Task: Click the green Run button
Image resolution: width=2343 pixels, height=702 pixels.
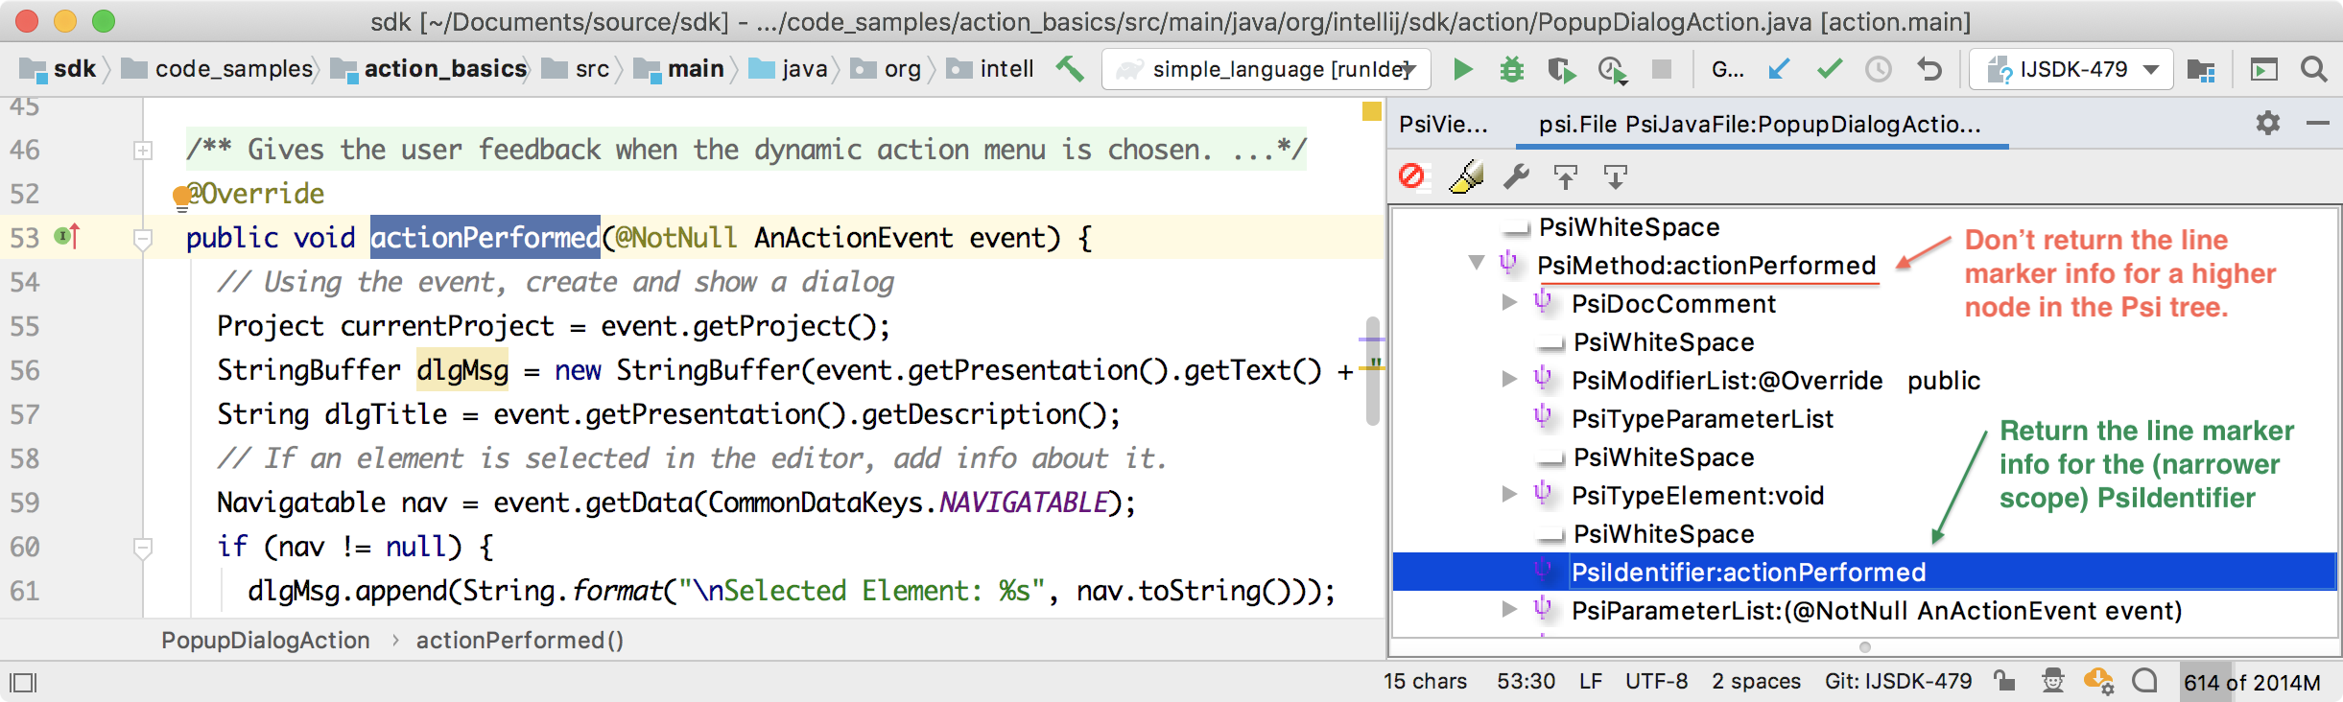Action: click(x=1462, y=69)
